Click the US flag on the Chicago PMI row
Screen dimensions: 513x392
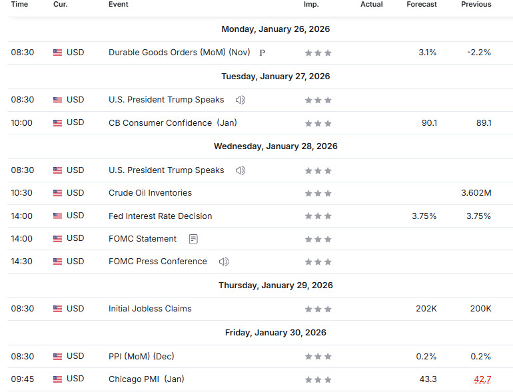tap(57, 379)
